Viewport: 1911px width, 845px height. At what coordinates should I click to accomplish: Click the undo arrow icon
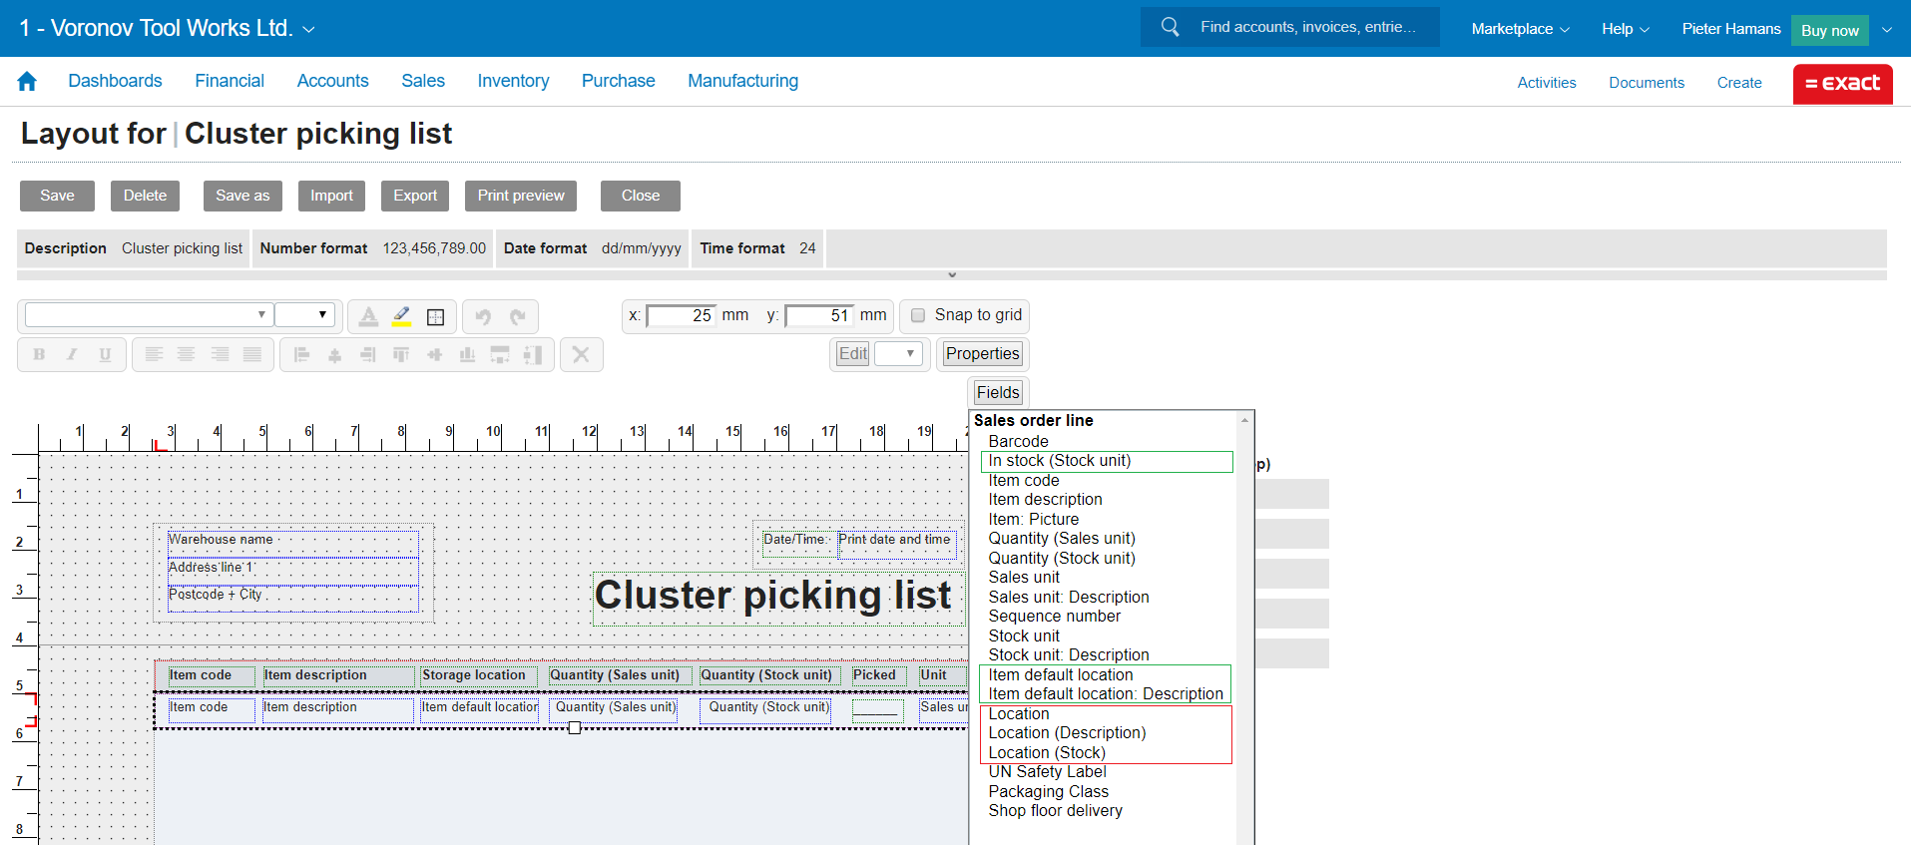(x=483, y=316)
